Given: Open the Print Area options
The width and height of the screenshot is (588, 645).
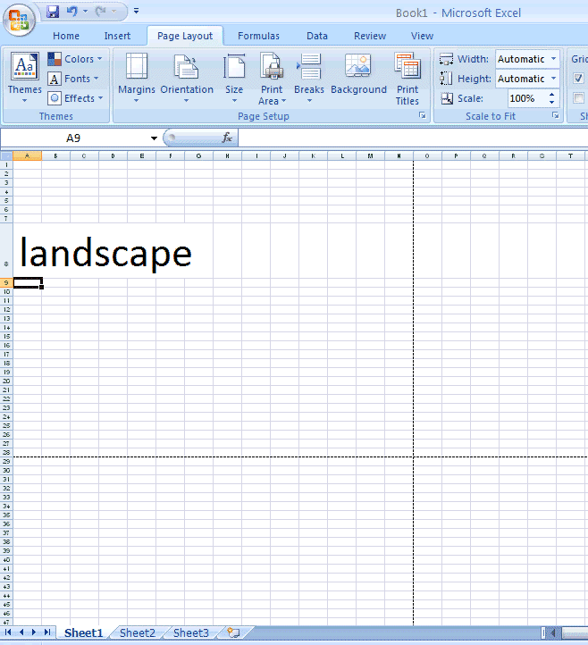Looking at the screenshot, I should pyautogui.click(x=272, y=78).
